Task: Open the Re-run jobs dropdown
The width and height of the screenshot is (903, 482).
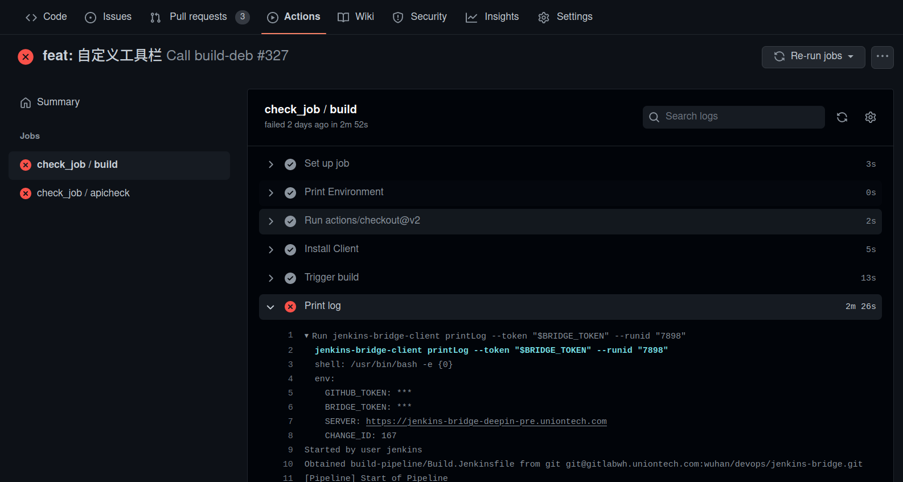Action: coord(814,57)
